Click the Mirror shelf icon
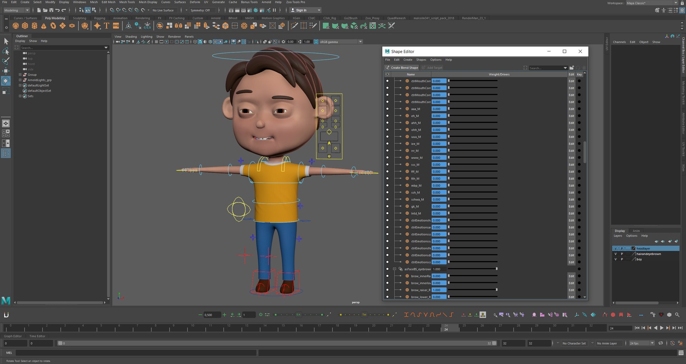The image size is (686, 364). [178, 26]
